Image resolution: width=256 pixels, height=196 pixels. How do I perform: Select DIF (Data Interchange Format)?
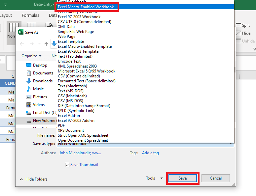145,106
